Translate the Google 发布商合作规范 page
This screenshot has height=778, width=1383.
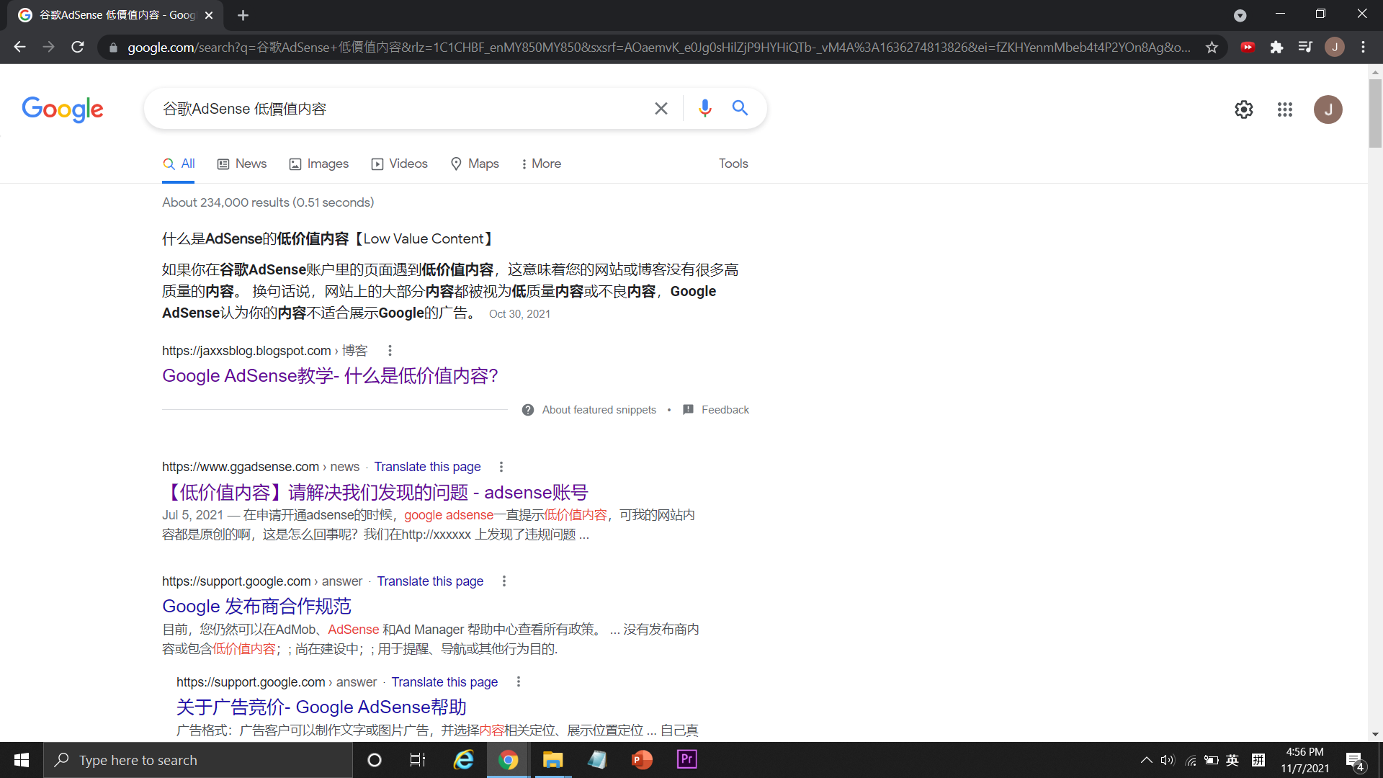[x=430, y=581]
